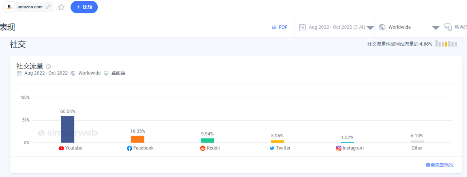Click the blue Youtube 60.04% bar
467x177 pixels.
pos(67,129)
